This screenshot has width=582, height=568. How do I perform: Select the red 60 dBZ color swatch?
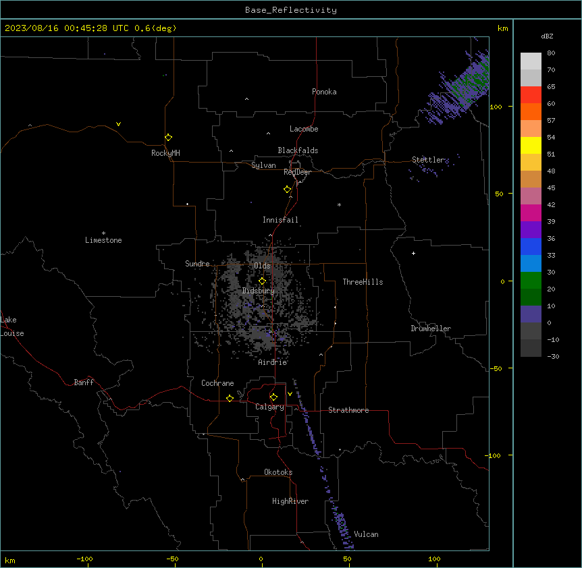(x=531, y=95)
